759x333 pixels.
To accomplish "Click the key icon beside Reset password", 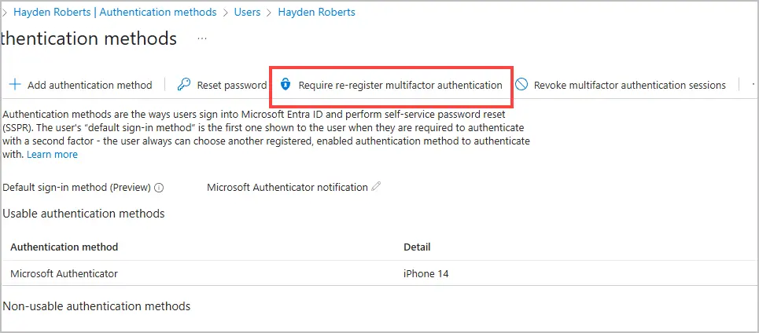I will (184, 85).
